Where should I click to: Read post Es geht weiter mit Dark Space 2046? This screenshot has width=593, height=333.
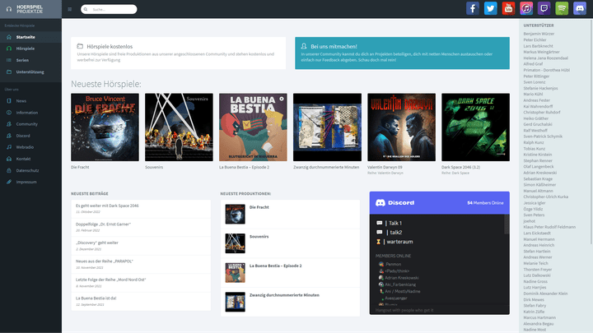[107, 206]
